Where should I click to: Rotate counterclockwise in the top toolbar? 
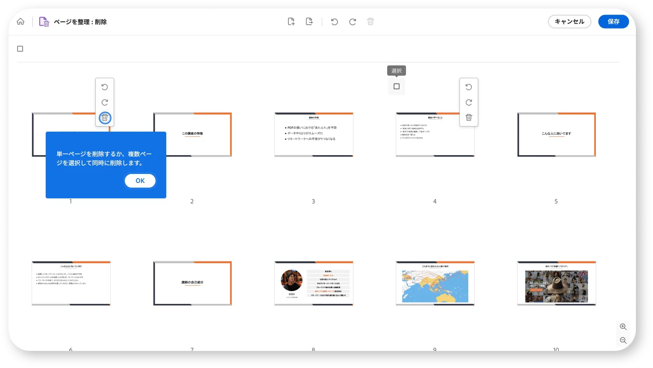[335, 21]
